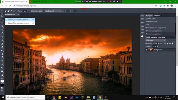
Task: Click the Уточнить край button
Action: pyautogui.click(x=37, y=11)
